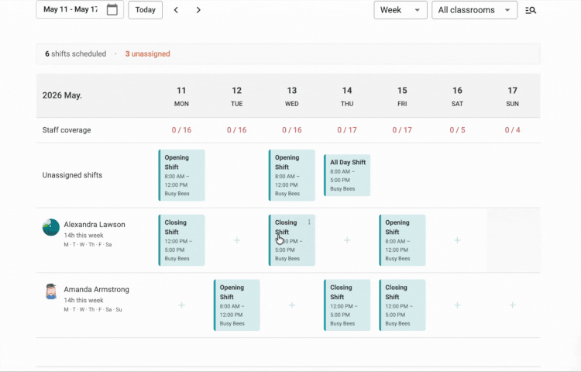Click Friday staff coverage 0 / 17
The image size is (581, 372).
pos(402,130)
